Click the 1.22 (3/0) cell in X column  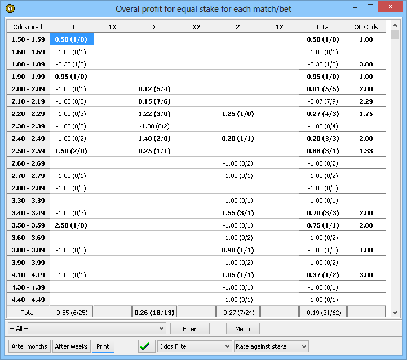(x=154, y=113)
